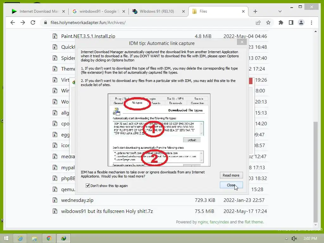Show hidden tray icons arrow
This screenshot has height=243, width=324.
tap(286, 239)
